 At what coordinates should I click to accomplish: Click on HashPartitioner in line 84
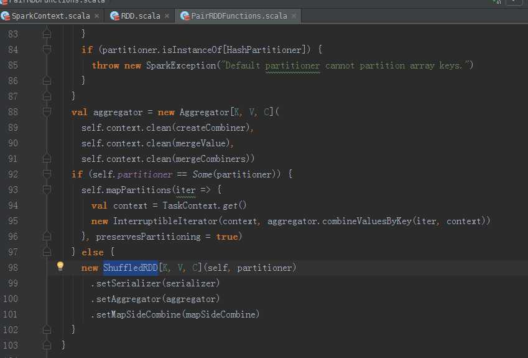click(x=264, y=50)
